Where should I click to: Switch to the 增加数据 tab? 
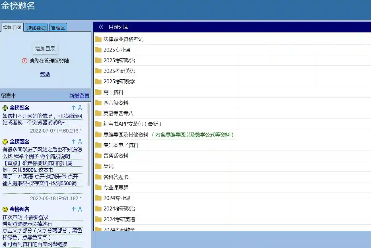pyautogui.click(x=36, y=28)
